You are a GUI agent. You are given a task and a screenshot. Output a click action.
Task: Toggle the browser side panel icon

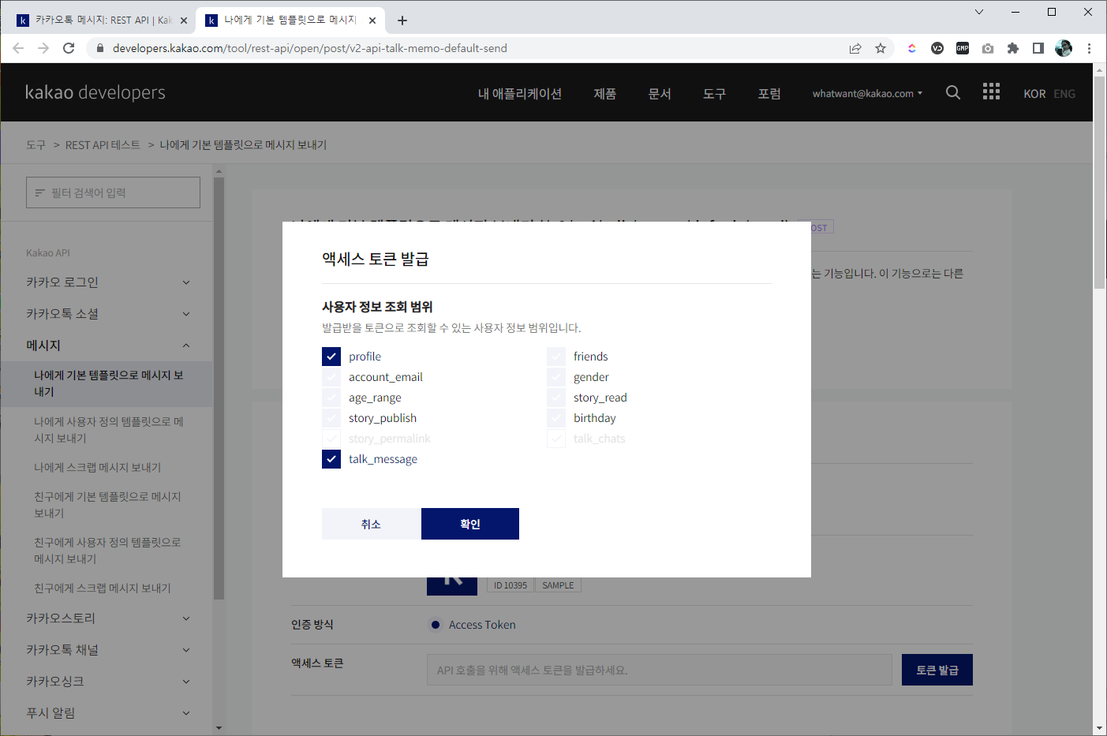pyautogui.click(x=1038, y=48)
